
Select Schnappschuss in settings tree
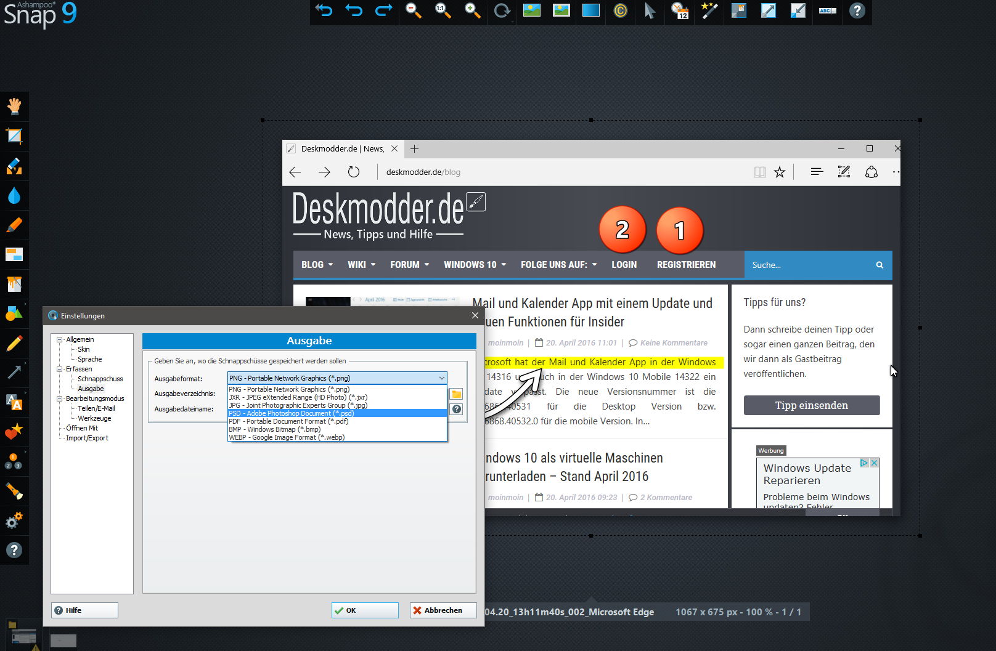point(100,379)
